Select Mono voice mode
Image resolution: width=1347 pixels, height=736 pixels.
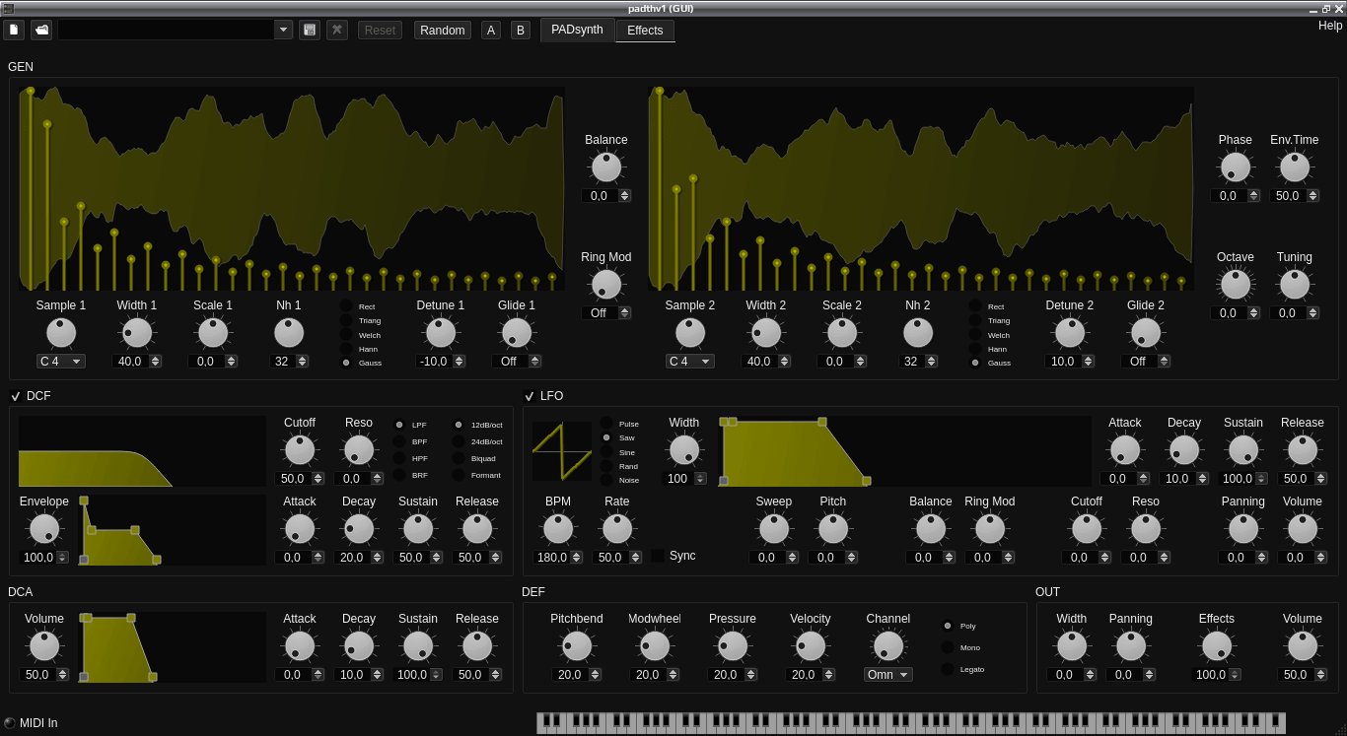(x=948, y=647)
